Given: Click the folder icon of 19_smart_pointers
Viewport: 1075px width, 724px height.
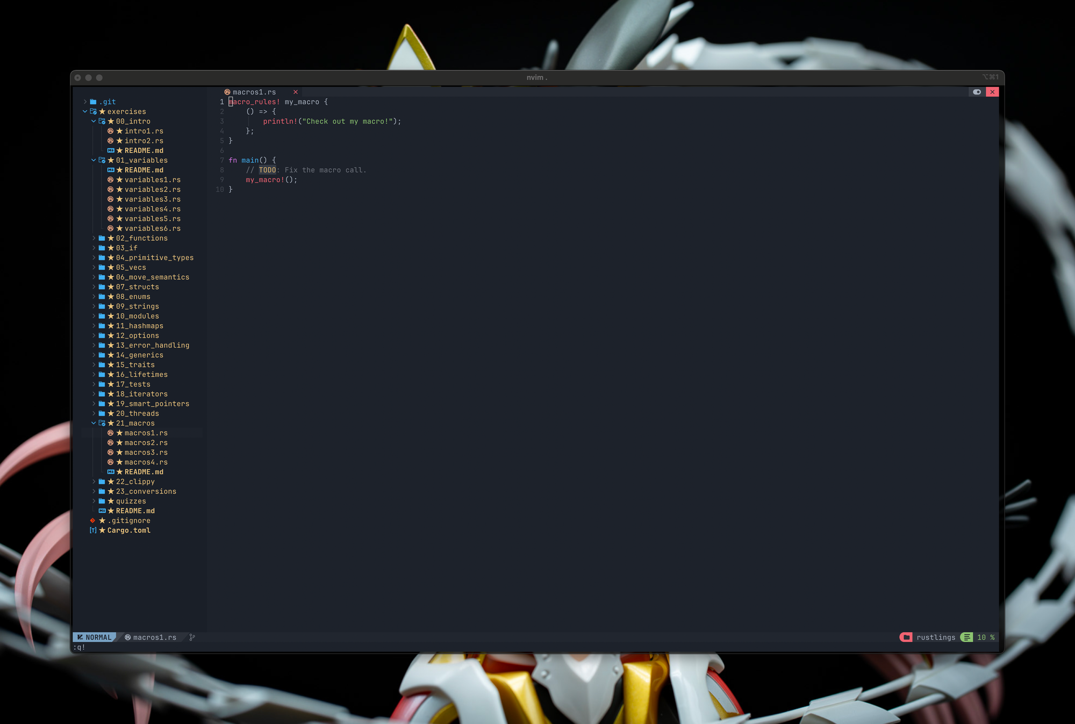Looking at the screenshot, I should pos(102,404).
